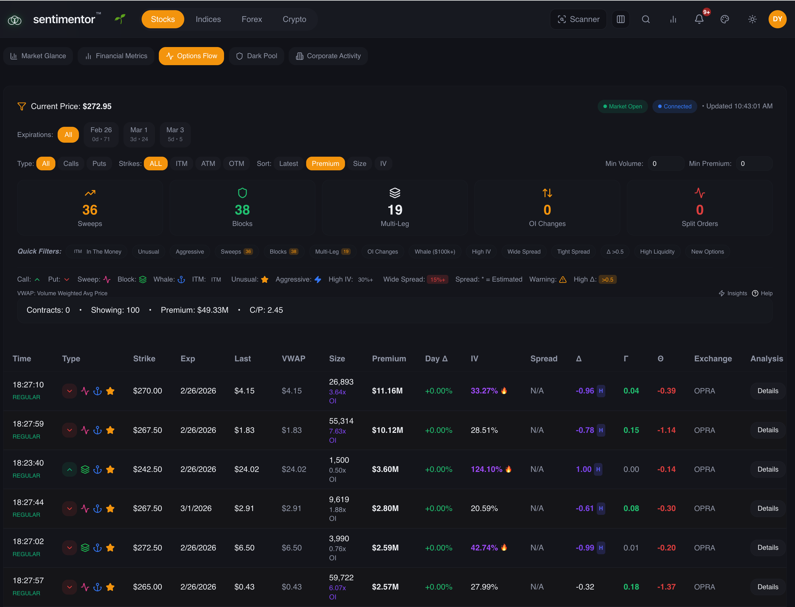The height and width of the screenshot is (607, 795).
Task: Toggle the High IV quick filter
Action: tap(481, 251)
